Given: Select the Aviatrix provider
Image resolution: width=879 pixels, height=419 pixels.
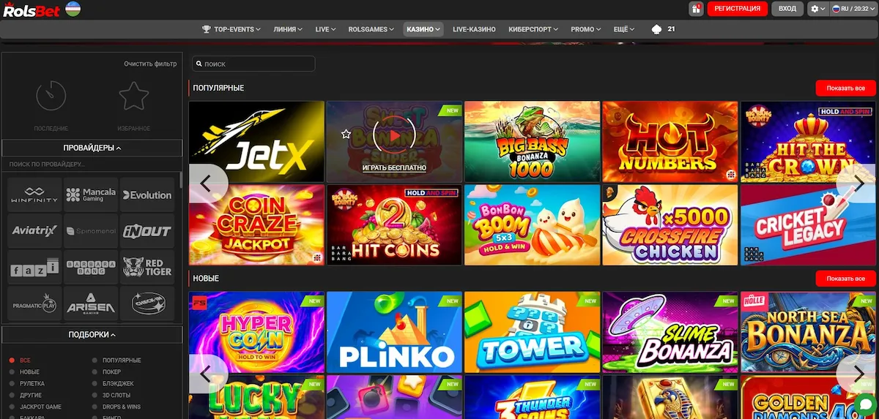Looking at the screenshot, I should click(34, 230).
